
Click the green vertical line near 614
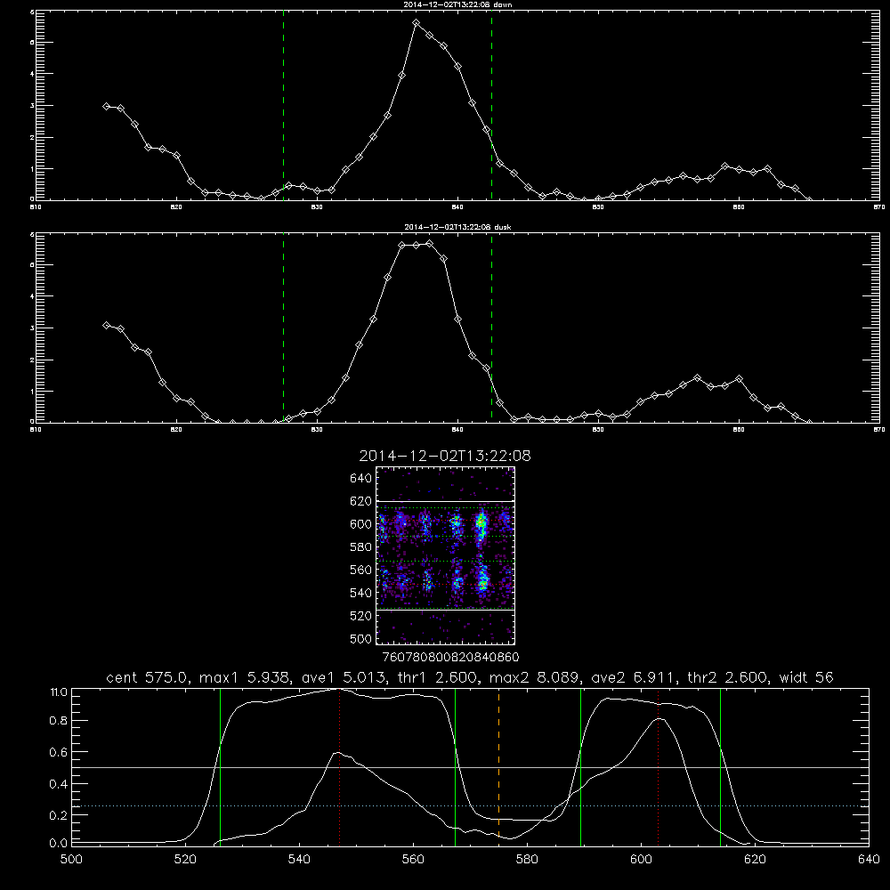click(720, 766)
